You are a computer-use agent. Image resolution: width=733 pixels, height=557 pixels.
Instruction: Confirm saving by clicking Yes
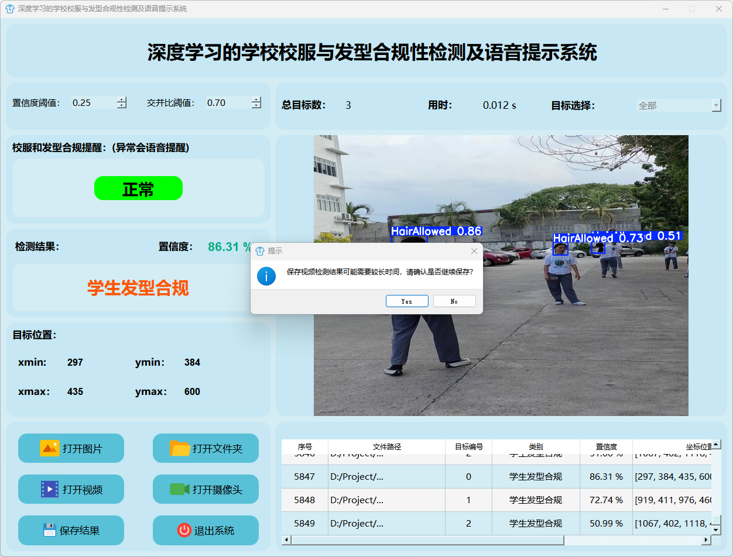(407, 301)
